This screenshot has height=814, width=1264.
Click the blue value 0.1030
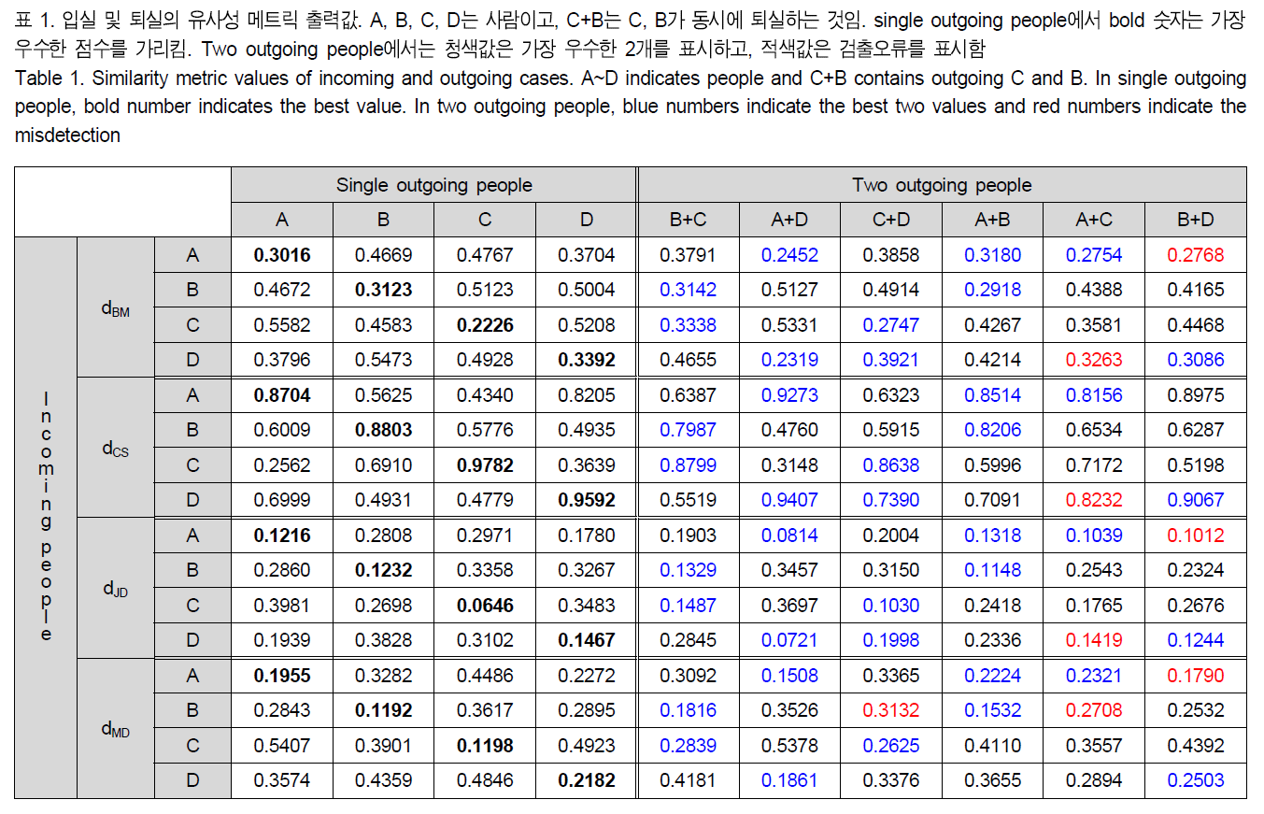tap(891, 606)
